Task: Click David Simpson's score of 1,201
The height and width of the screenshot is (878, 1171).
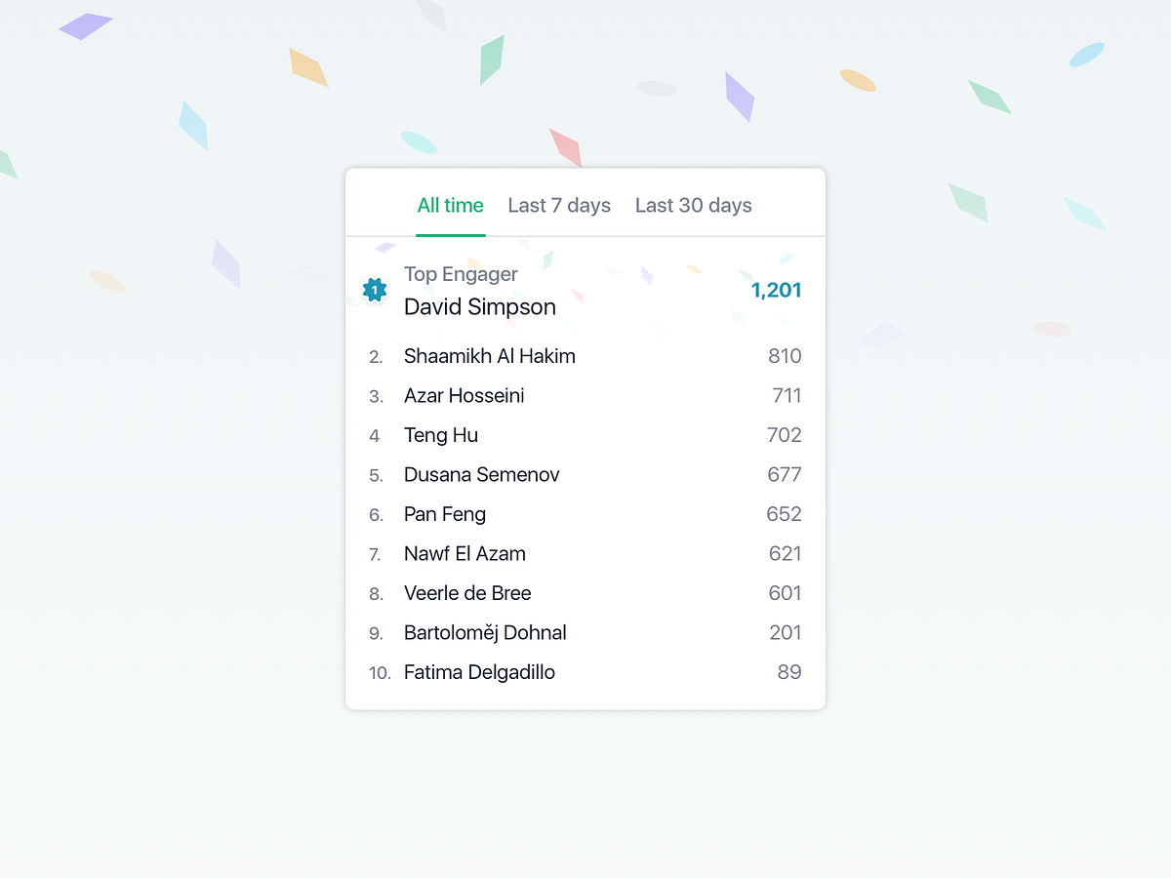Action: [x=776, y=290]
